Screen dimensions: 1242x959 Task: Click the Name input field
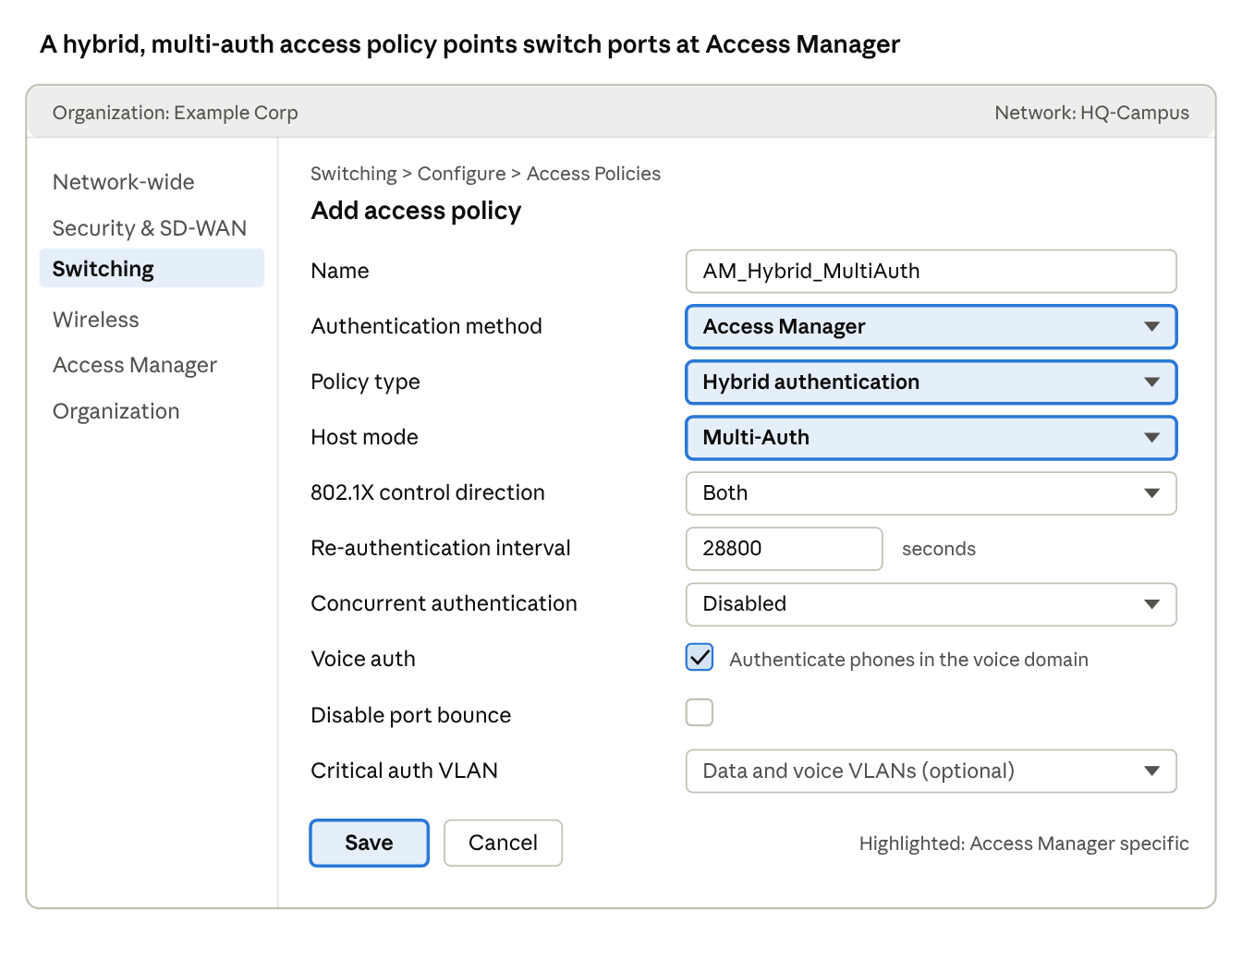tap(931, 272)
